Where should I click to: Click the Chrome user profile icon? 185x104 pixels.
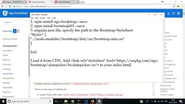162,2
